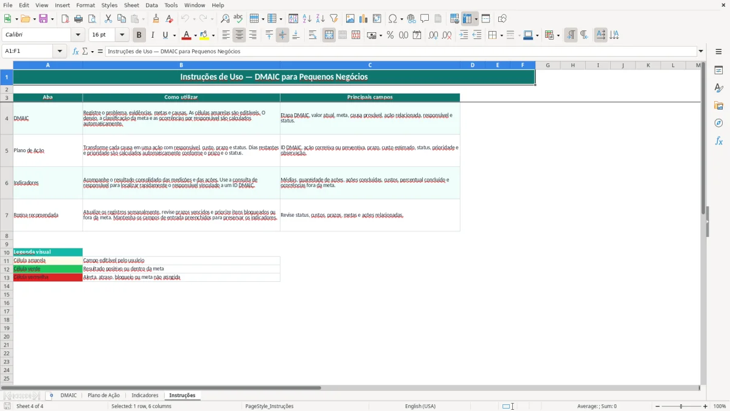Insert chart icon

(x=364, y=19)
